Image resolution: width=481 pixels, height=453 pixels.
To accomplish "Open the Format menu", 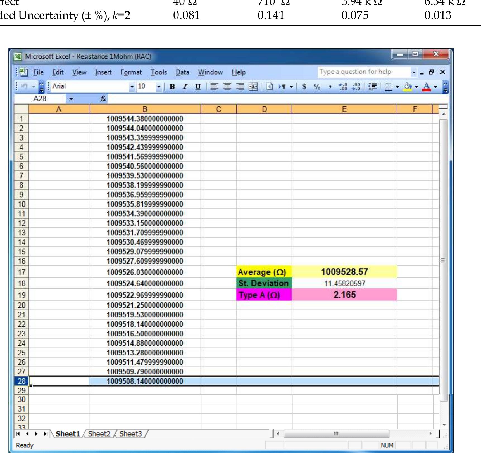I will click(131, 72).
